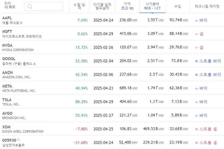Click 바이 rating text in TSLA row
The image size is (224, 149).
pos(203,102)
